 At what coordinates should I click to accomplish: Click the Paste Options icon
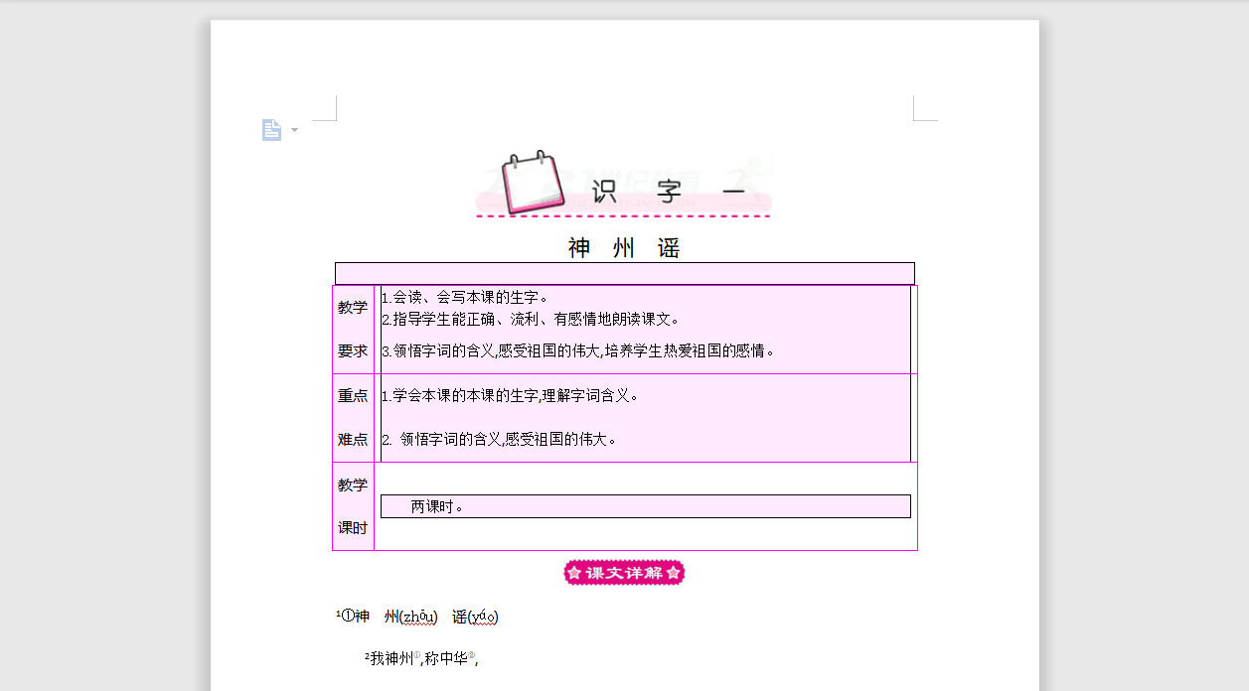coord(270,129)
